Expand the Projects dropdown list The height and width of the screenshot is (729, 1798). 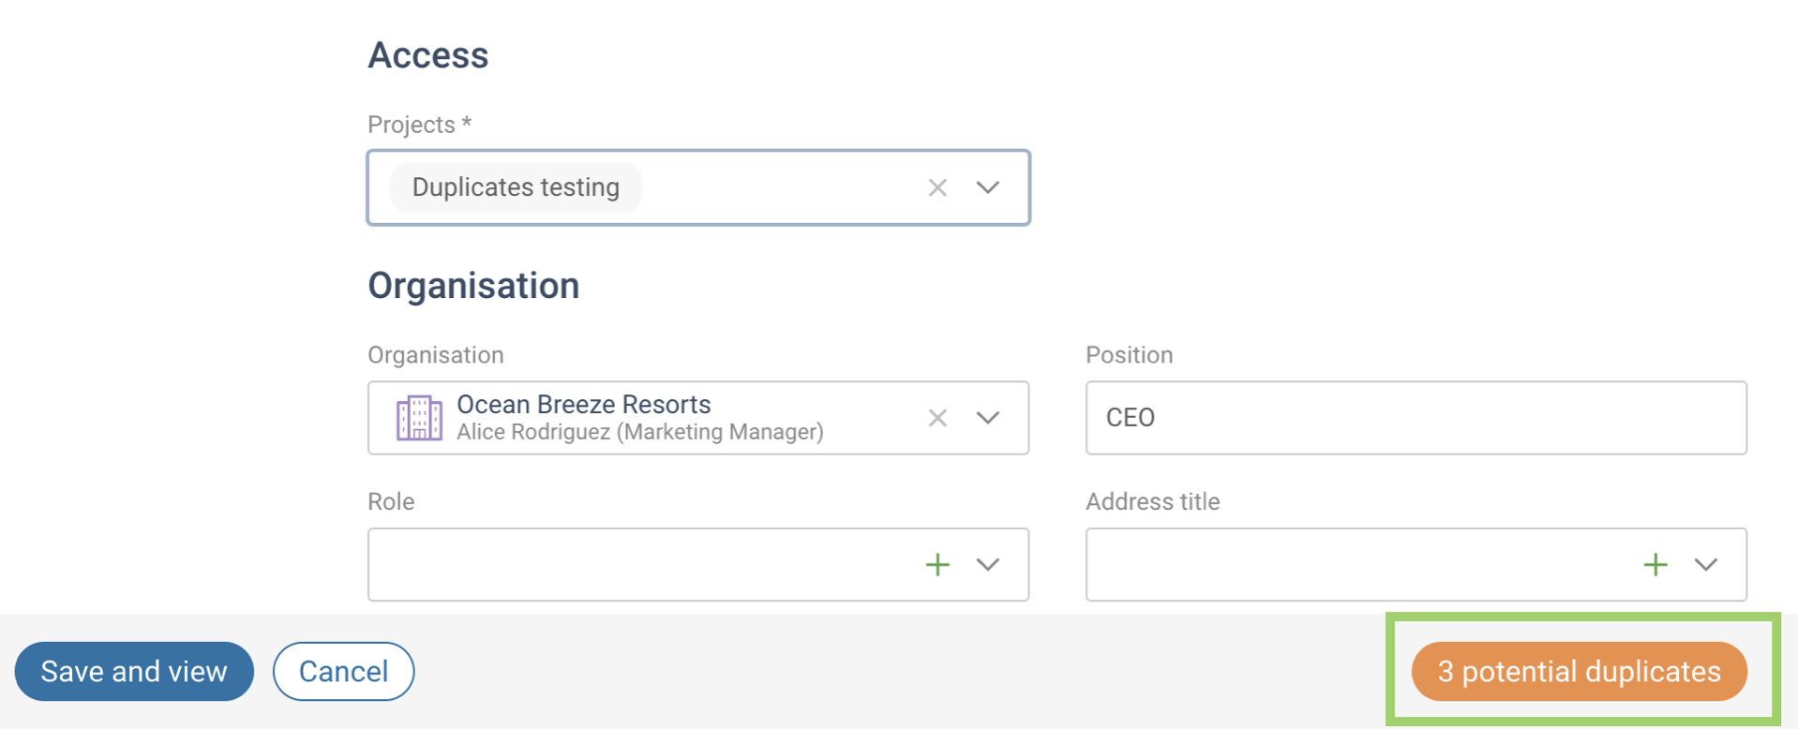pos(987,187)
